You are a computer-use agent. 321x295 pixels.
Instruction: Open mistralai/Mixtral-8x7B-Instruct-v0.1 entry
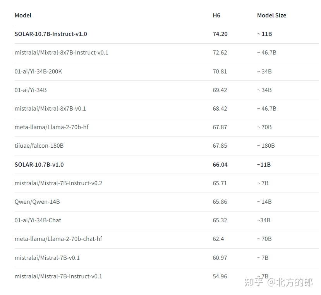tap(62, 53)
